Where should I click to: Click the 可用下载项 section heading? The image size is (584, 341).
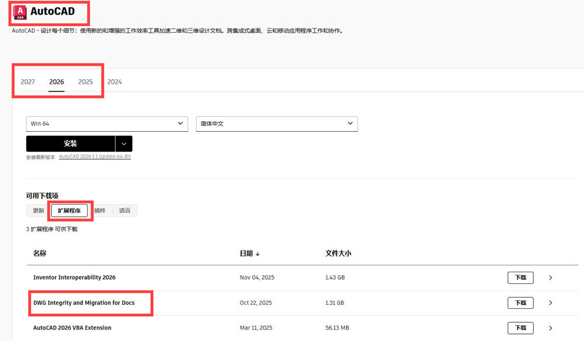click(42, 196)
